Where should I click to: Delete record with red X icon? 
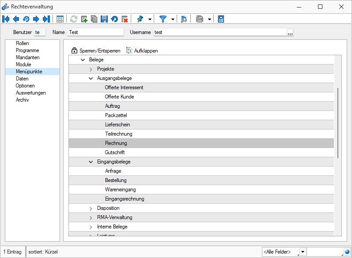(125, 19)
